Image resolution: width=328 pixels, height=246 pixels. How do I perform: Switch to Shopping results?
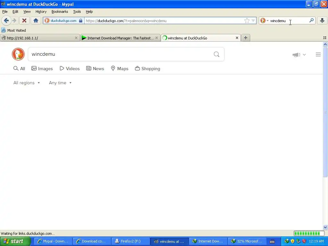pos(147,69)
